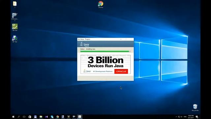This screenshot has width=211, height=119.
Task: Click the Java installation progress bar
Action: click(x=105, y=52)
